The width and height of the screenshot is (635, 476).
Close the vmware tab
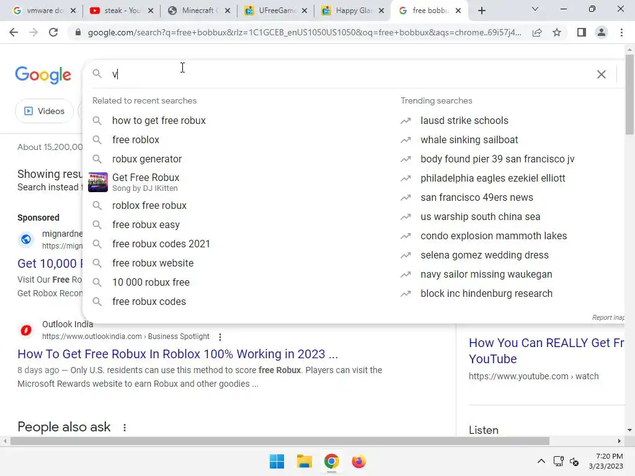(x=73, y=11)
